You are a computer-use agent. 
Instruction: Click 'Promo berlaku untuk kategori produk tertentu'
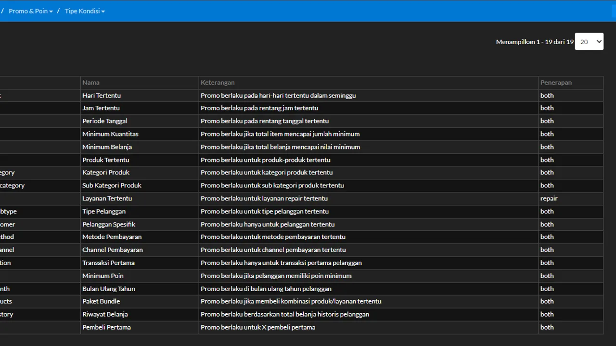coord(267,173)
